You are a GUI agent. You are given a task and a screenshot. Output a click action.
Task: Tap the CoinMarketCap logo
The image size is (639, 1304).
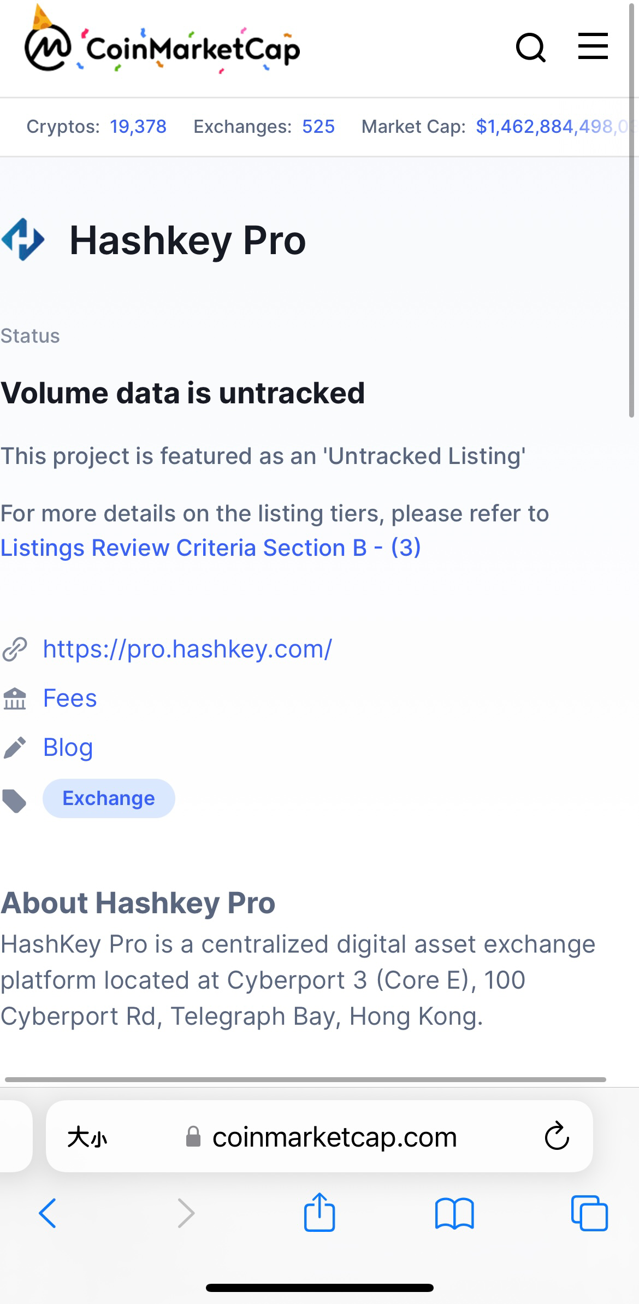point(162,48)
